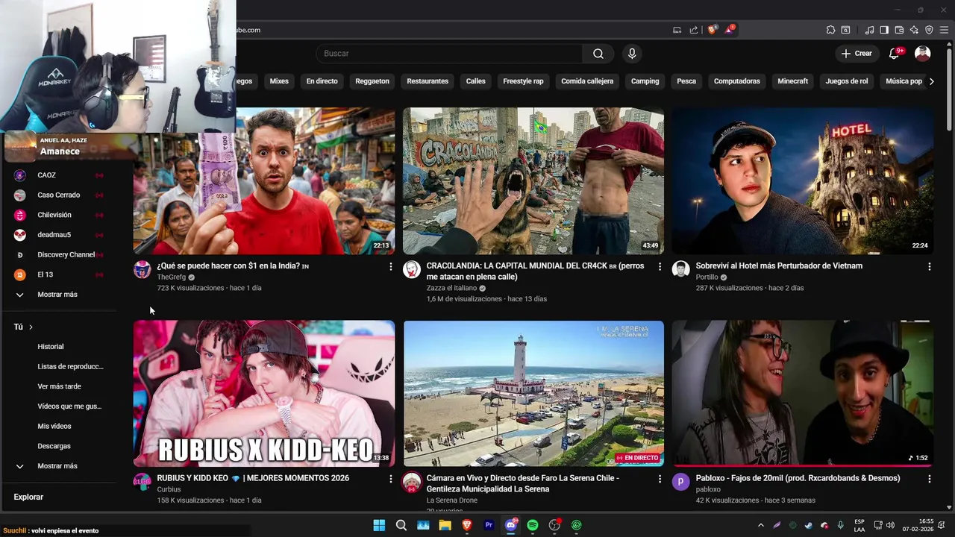Screen dimensions: 955x537
Task: Open media control music note icon
Action: tap(869, 30)
